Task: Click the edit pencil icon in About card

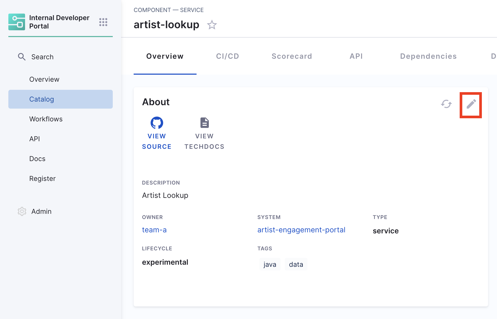Action: [471, 104]
